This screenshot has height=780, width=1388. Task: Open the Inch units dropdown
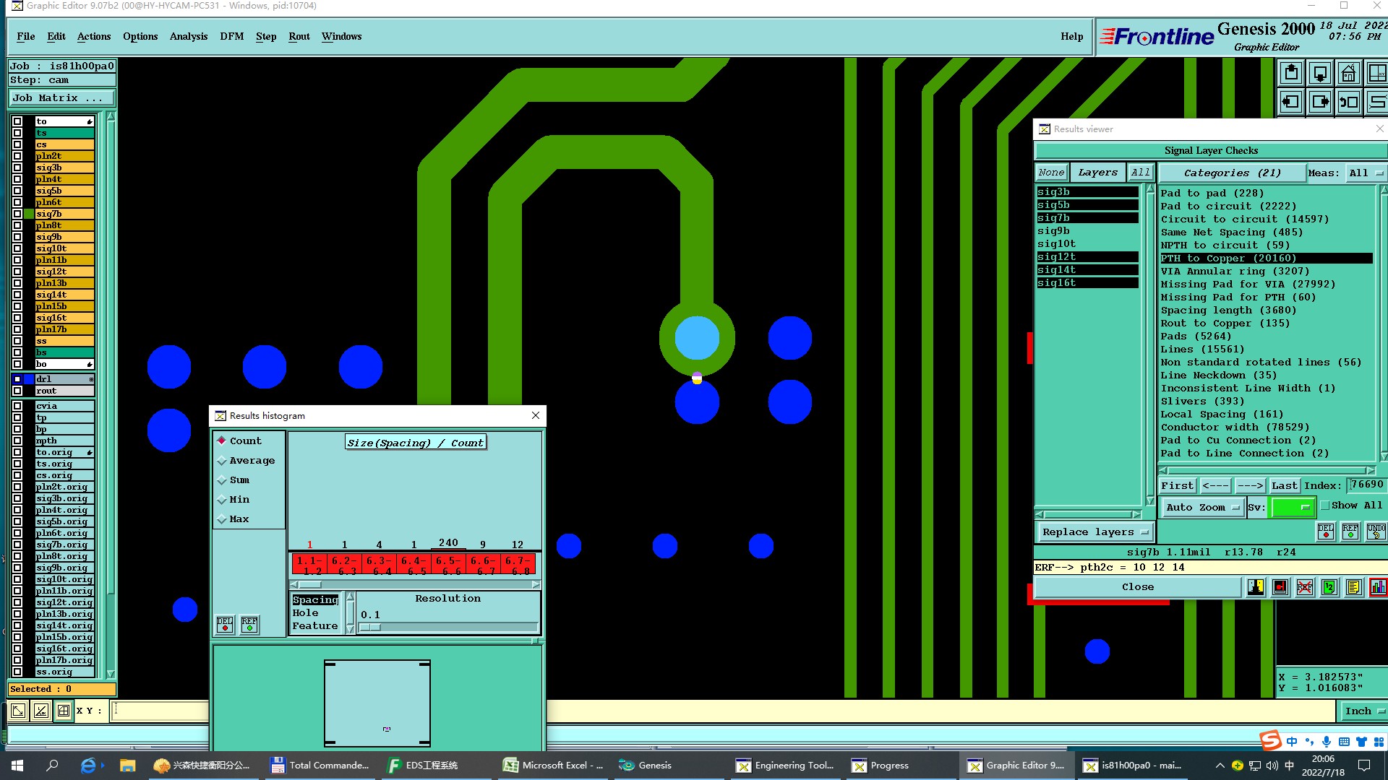[1363, 711]
